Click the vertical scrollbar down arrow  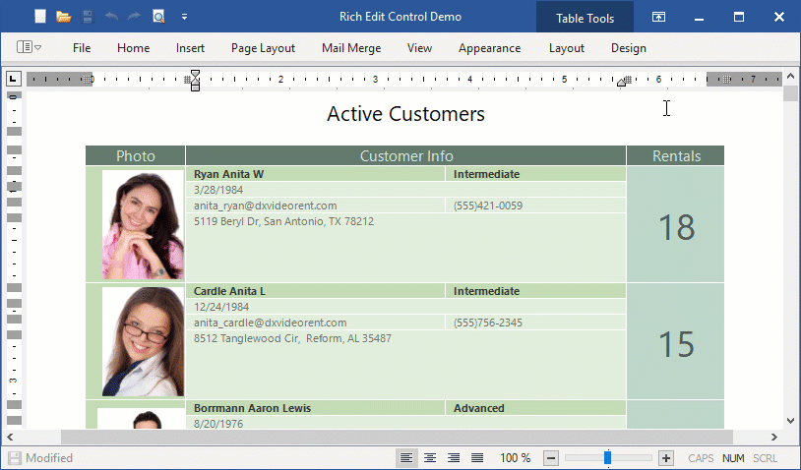[790, 419]
